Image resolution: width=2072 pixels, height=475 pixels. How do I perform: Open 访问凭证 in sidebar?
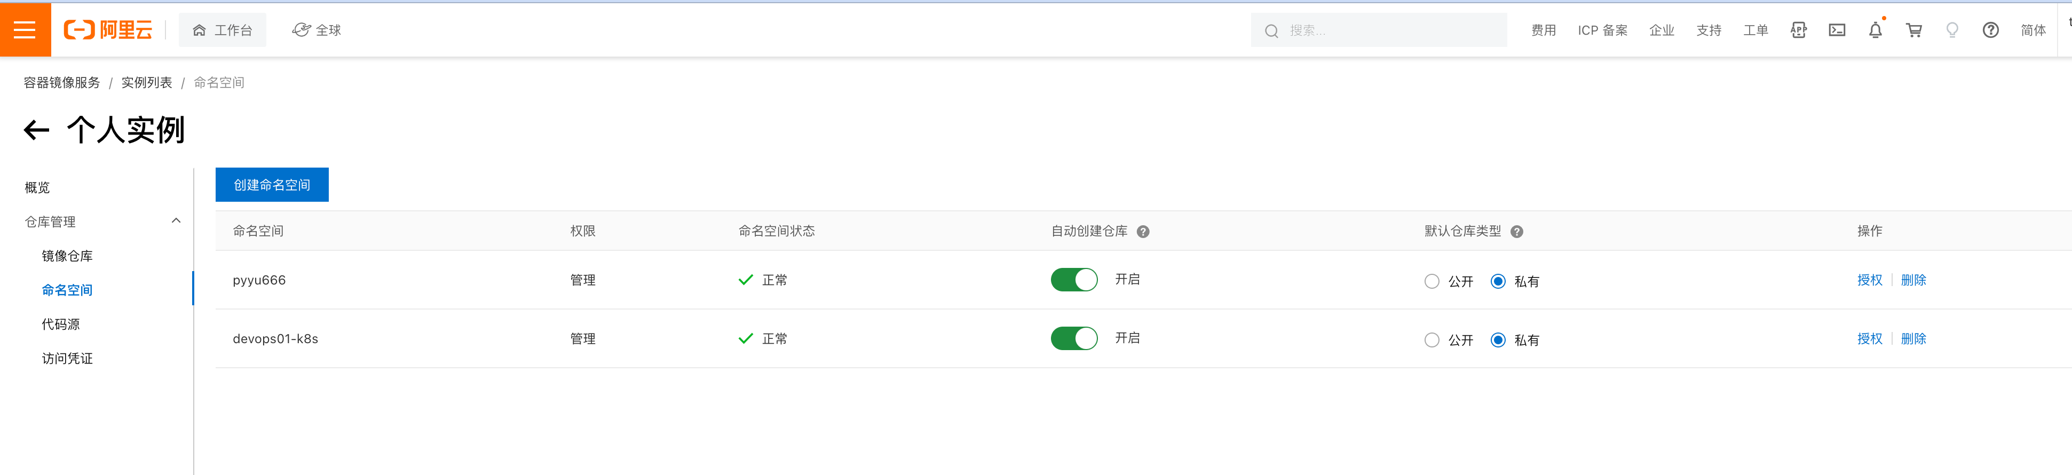click(x=67, y=359)
